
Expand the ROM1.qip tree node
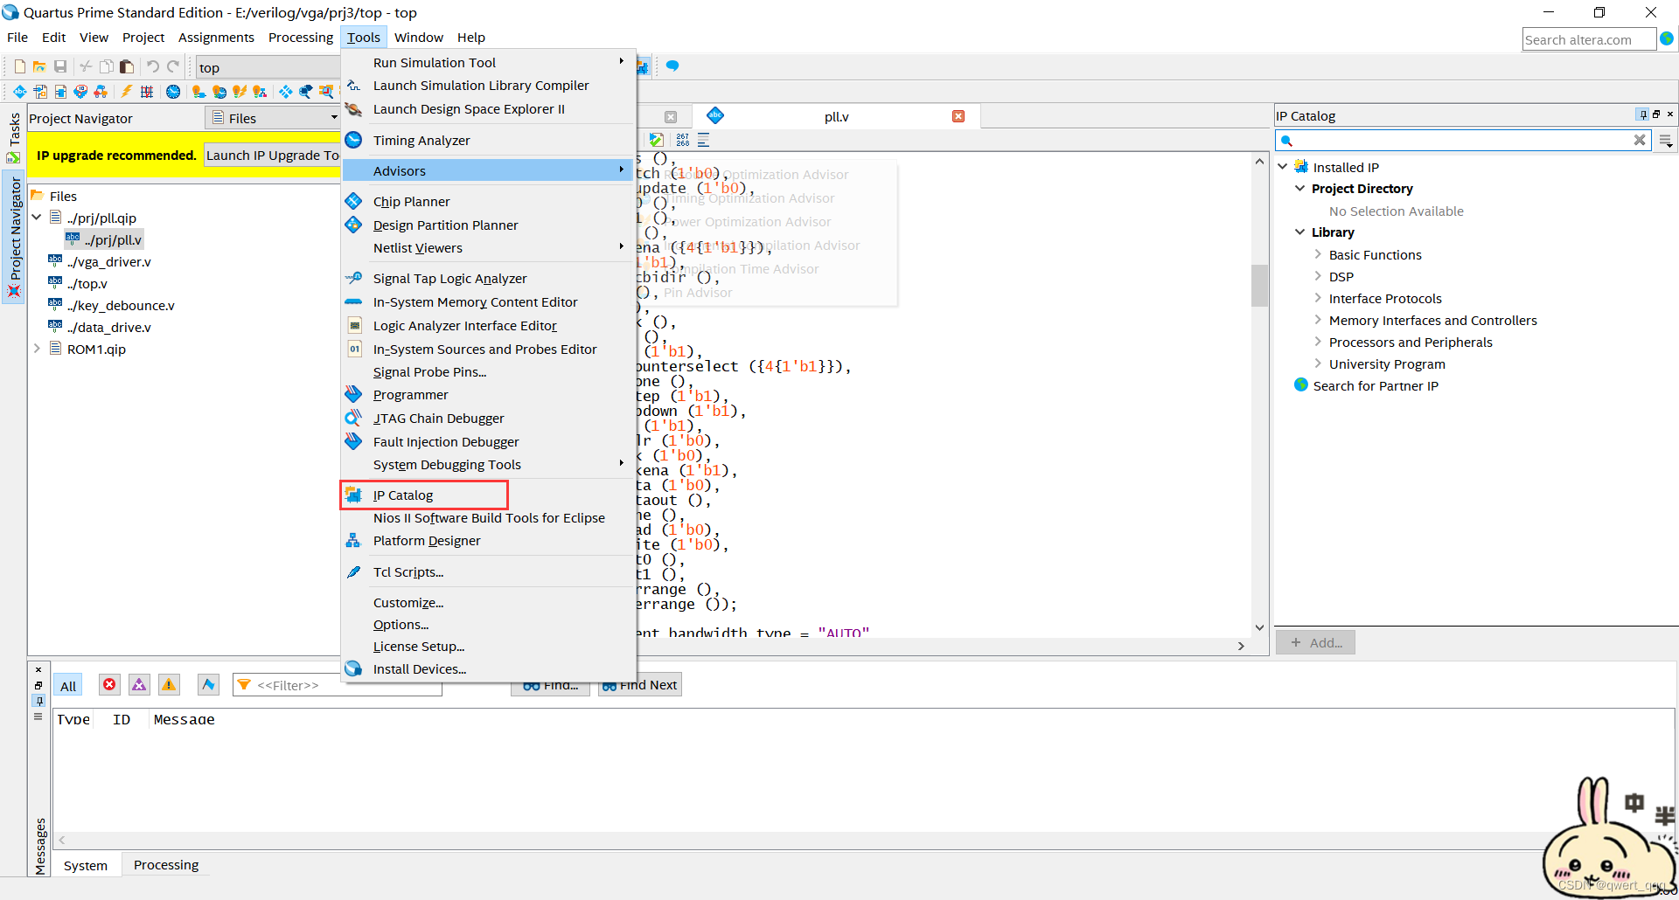click(x=37, y=349)
